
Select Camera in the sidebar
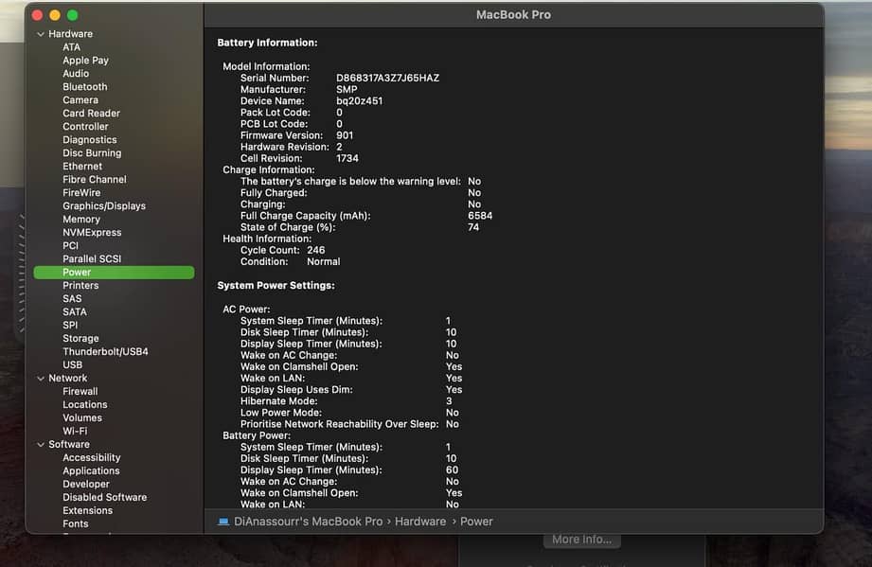(x=80, y=100)
